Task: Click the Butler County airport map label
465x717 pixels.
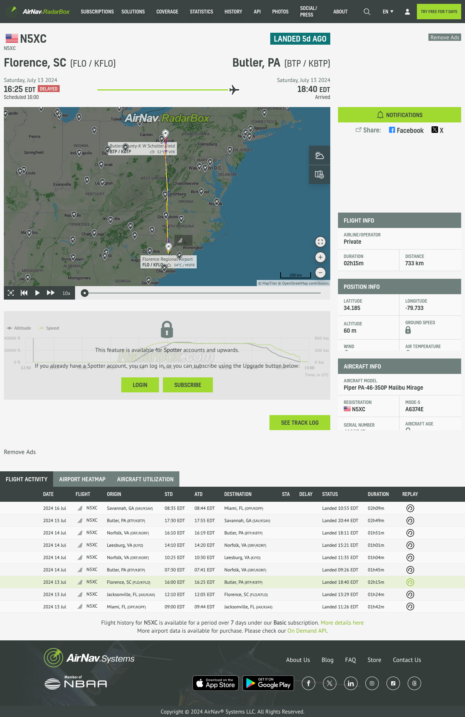Action: 142,149
